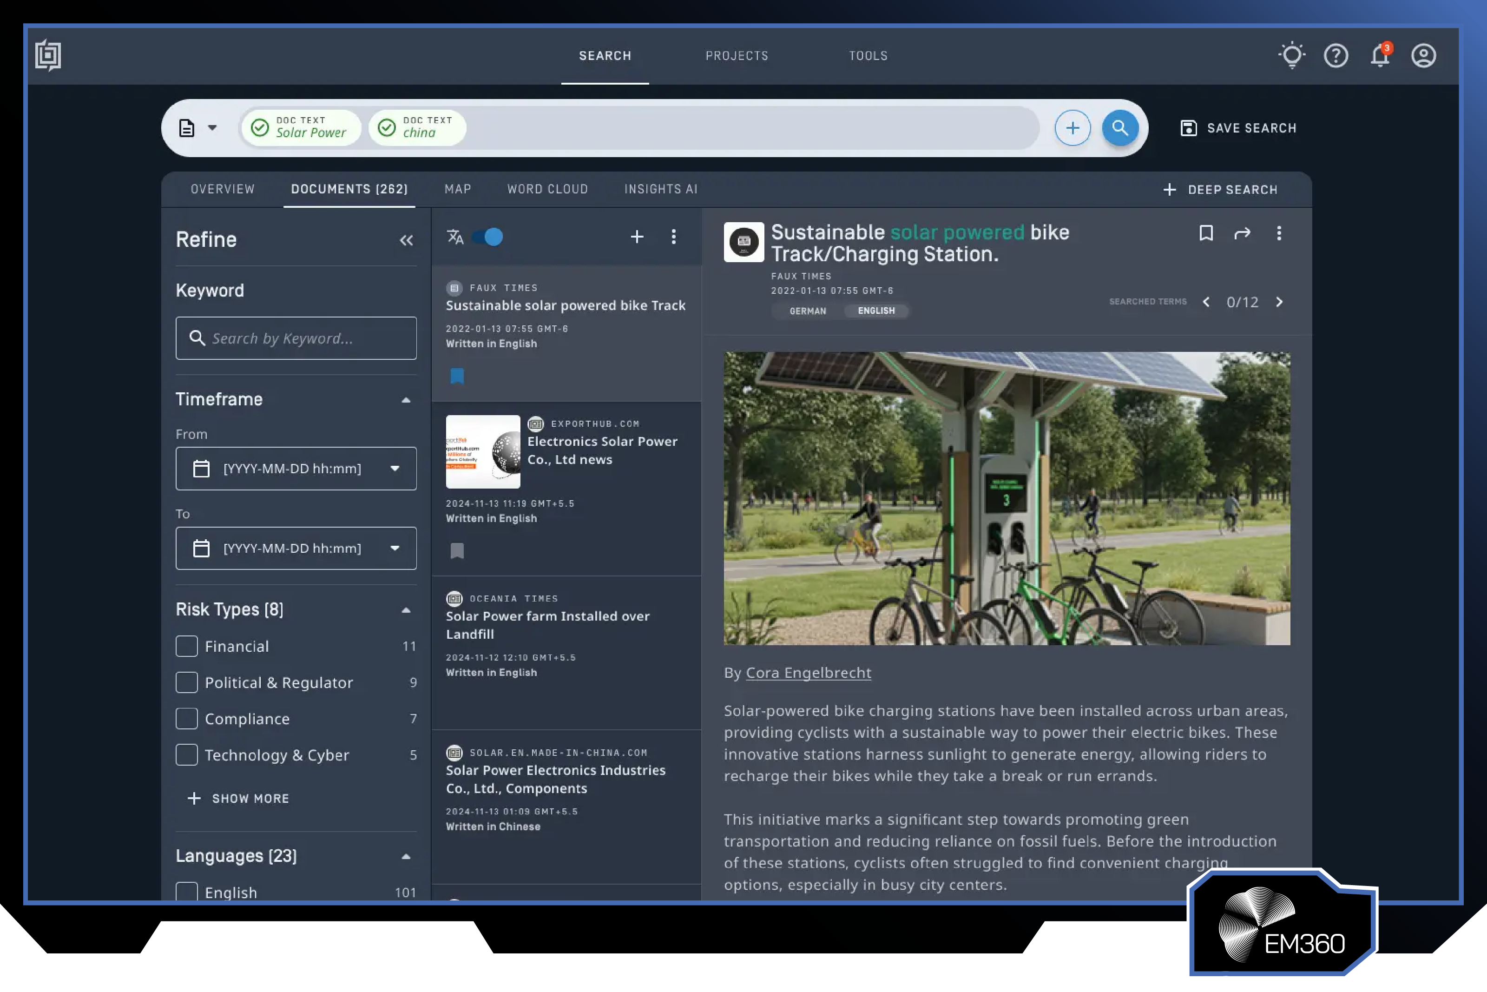
Task: Bookmark the Exporthub.com result
Action: click(457, 550)
